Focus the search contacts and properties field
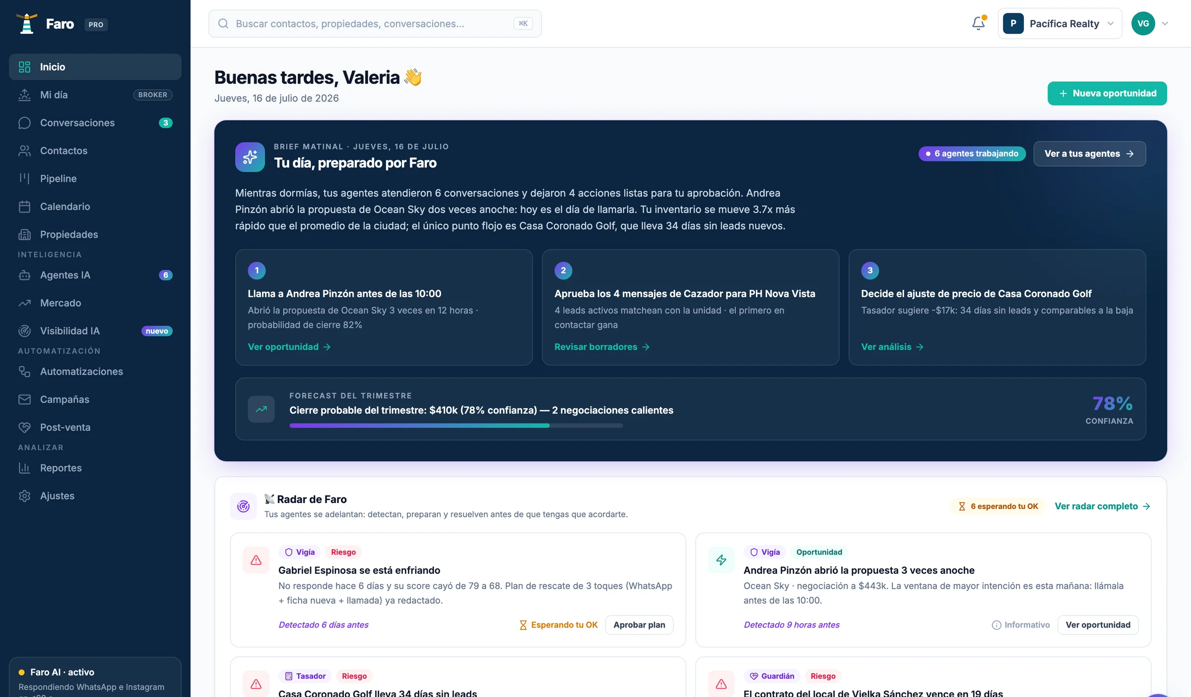 (x=375, y=24)
